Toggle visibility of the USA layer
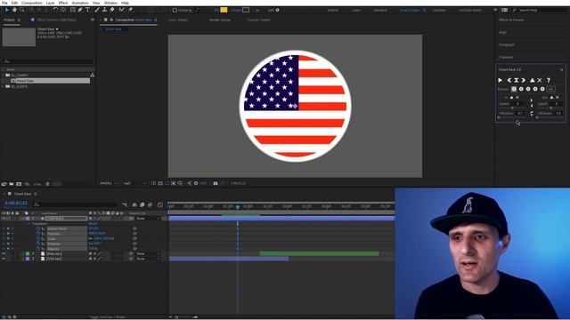Screen dimensions: 570x320 pyautogui.click(x=4, y=259)
